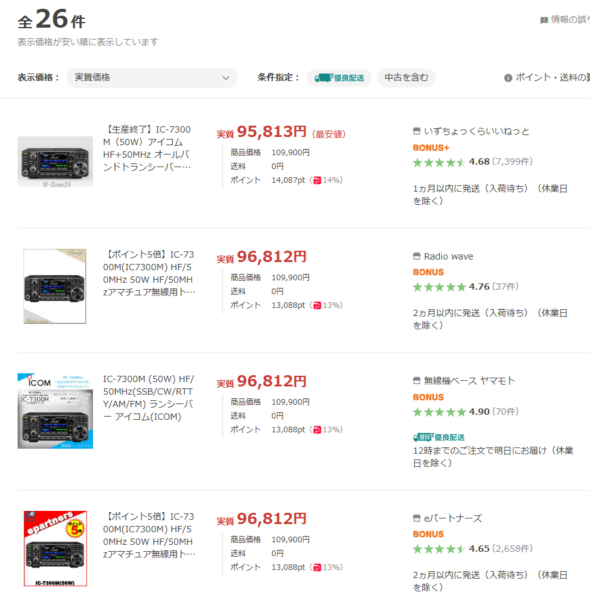Toggle the 中古を含む filter chip
Viewport: 590px width, 602px height.
(x=407, y=78)
